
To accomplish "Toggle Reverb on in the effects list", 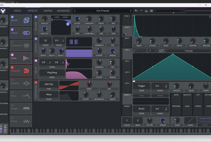I will [x=12, y=17].
